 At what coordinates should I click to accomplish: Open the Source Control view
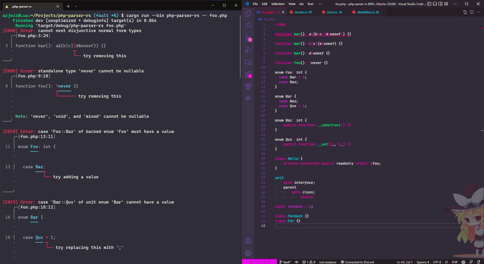point(248,38)
